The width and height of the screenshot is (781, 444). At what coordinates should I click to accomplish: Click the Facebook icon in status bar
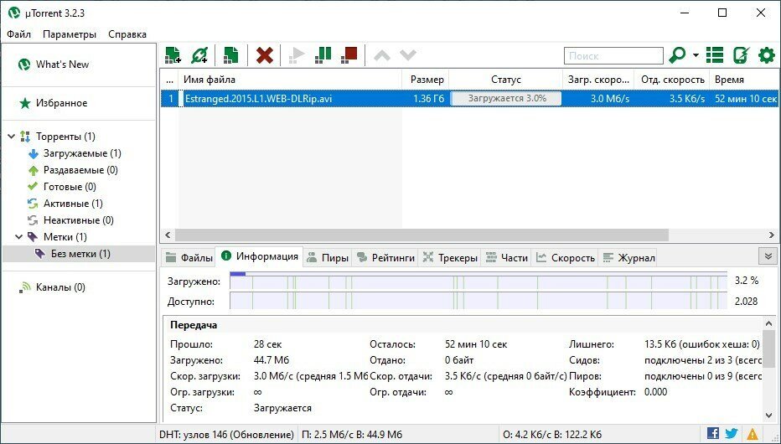click(713, 434)
